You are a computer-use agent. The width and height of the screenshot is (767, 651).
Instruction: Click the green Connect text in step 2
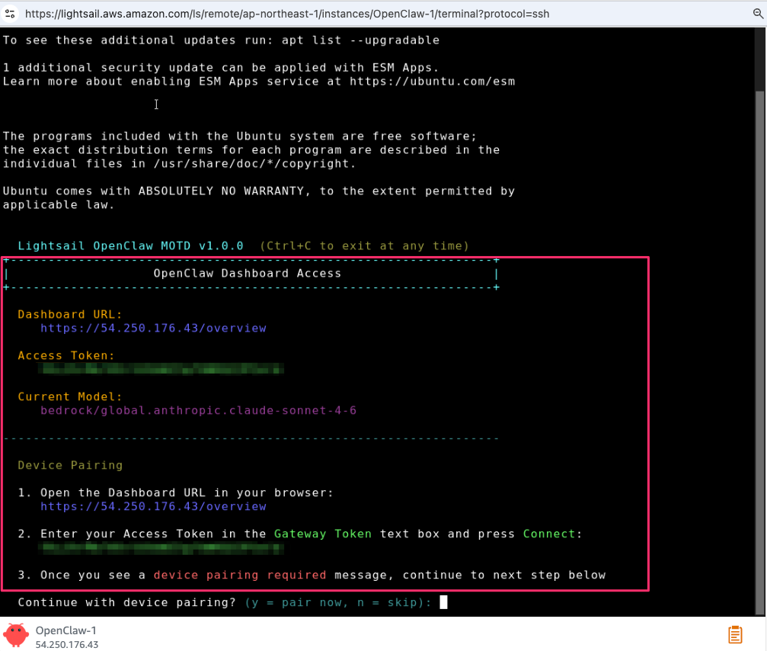pyautogui.click(x=549, y=534)
